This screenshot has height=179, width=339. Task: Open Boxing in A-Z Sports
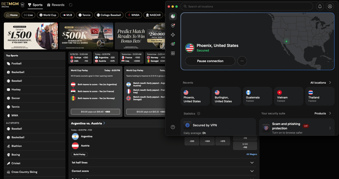(34, 155)
